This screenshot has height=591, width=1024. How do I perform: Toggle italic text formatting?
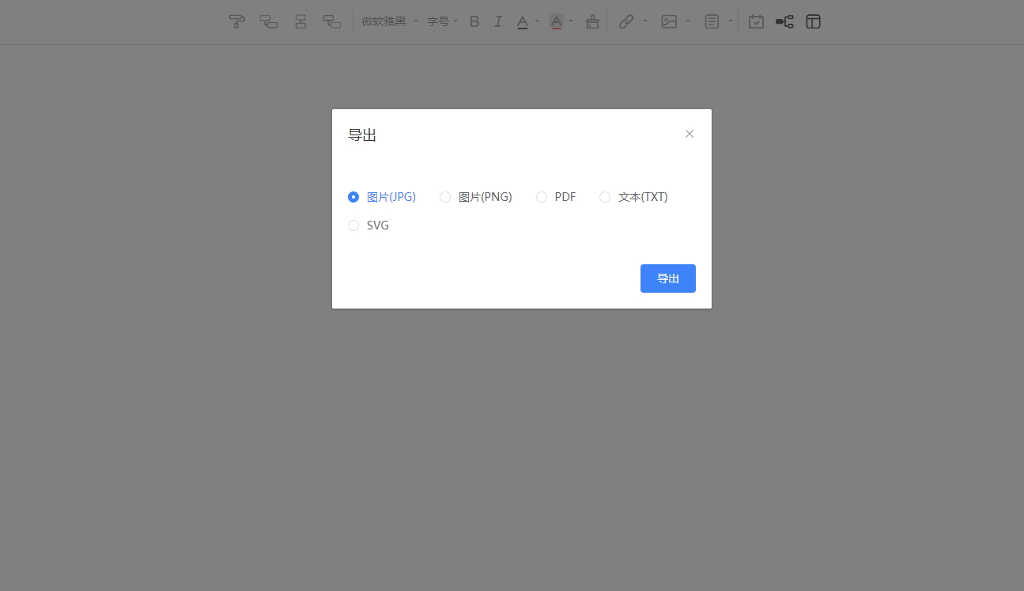[x=498, y=21]
